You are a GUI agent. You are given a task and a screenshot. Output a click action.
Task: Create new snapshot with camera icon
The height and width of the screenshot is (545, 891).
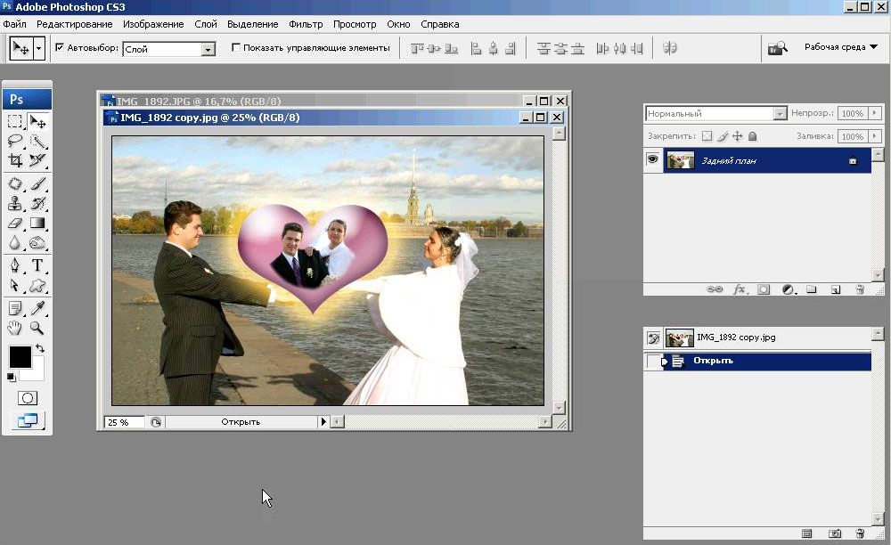tap(835, 533)
